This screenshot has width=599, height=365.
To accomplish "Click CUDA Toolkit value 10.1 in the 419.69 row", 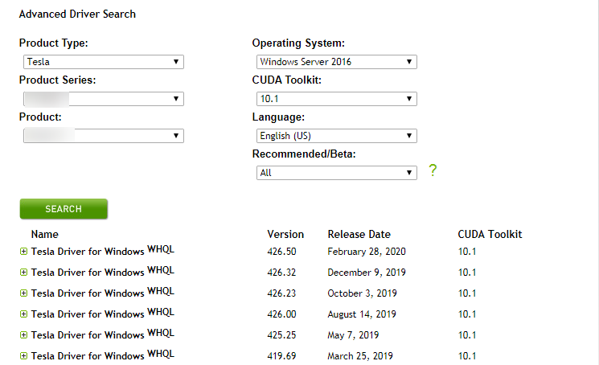I will [467, 356].
